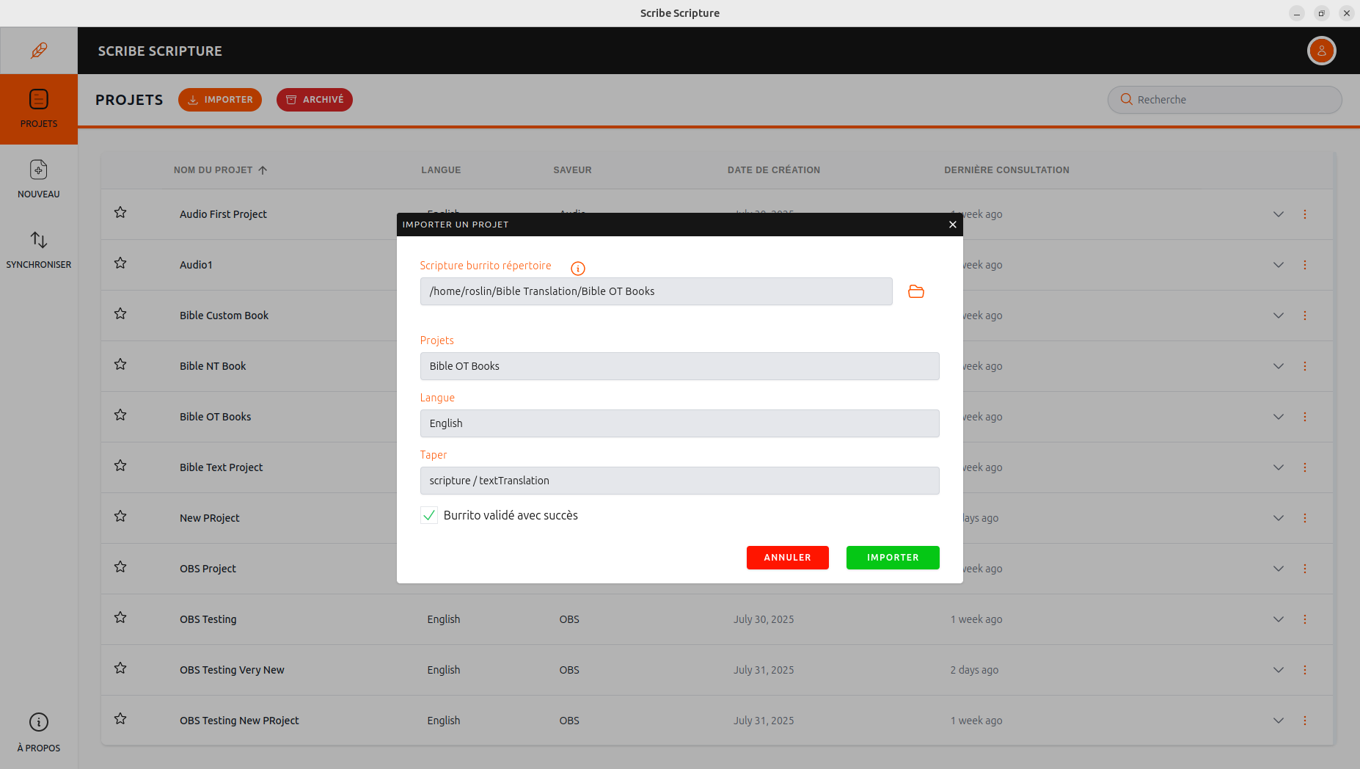
Task: Open the user profile avatar icon
Action: coord(1321,51)
